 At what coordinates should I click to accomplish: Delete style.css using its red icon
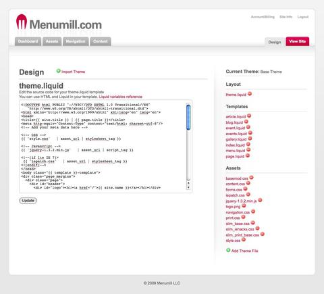click(244, 240)
